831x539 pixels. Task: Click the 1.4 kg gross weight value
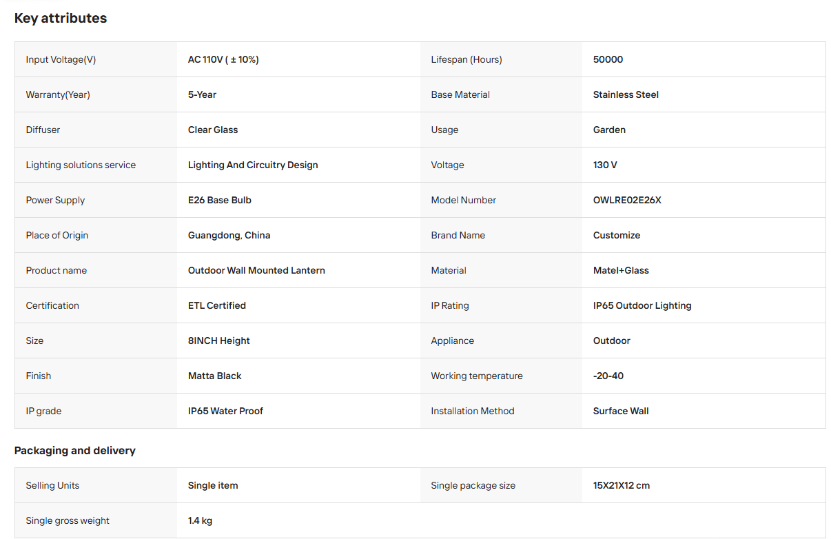[x=200, y=520]
